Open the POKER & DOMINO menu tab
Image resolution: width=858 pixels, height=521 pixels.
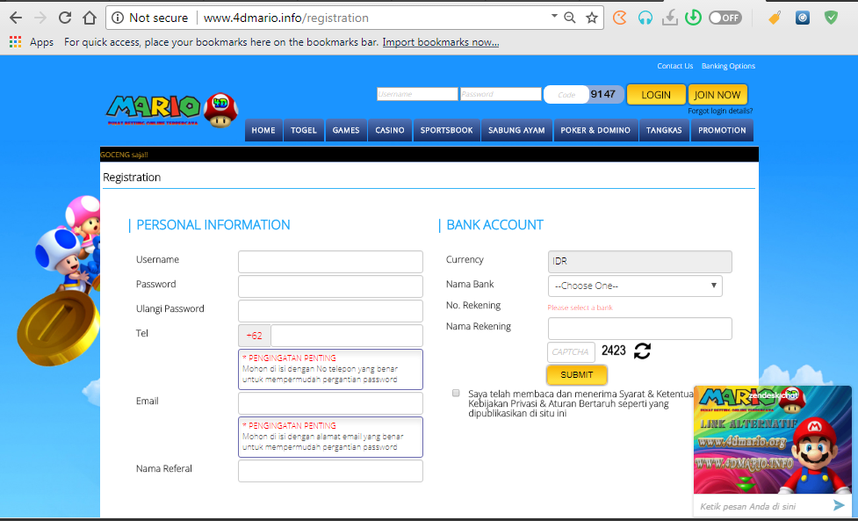click(x=595, y=130)
